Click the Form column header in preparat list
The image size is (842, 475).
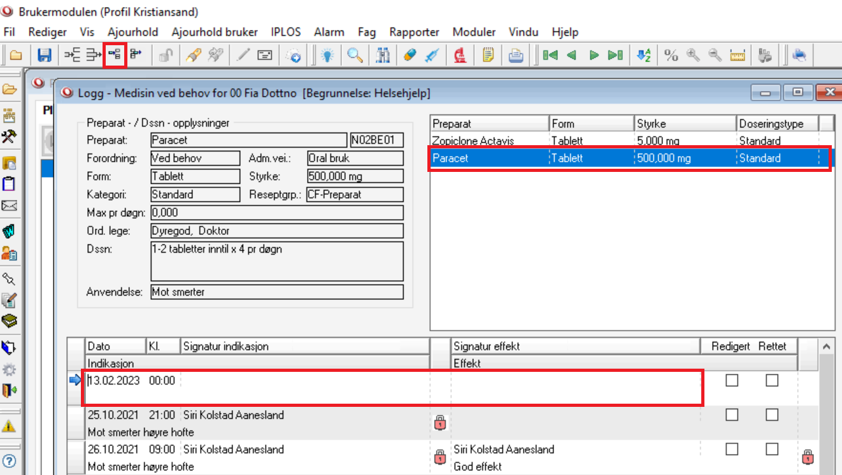592,124
